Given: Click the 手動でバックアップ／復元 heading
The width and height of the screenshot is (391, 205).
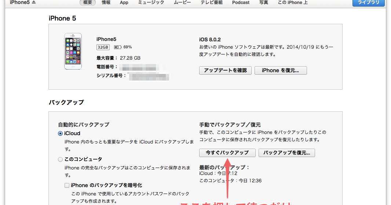Looking at the screenshot, I should [x=230, y=124].
